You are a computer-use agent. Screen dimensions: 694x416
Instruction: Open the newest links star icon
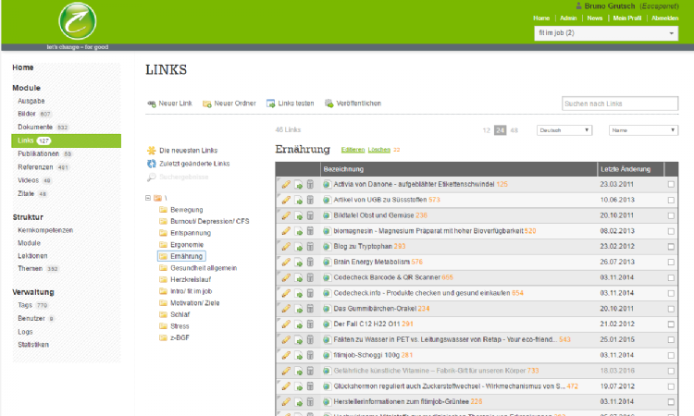152,150
